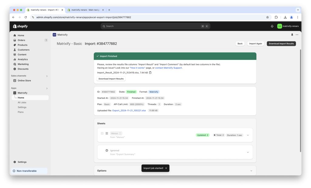
Task: Expand the Menus sheet details chevron
Action: pyautogui.click(x=248, y=135)
